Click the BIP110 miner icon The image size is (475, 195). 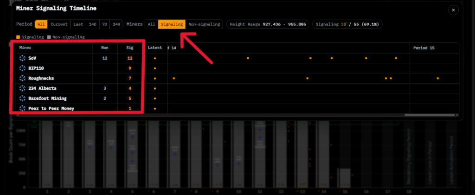(22, 68)
